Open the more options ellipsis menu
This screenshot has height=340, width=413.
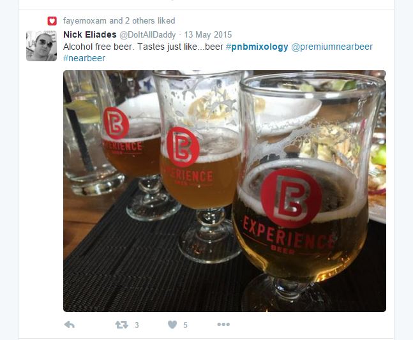(223, 325)
